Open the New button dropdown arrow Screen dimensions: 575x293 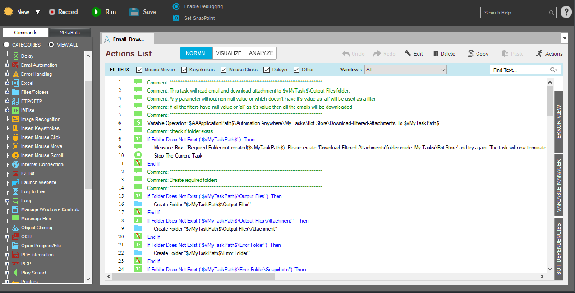tap(37, 12)
